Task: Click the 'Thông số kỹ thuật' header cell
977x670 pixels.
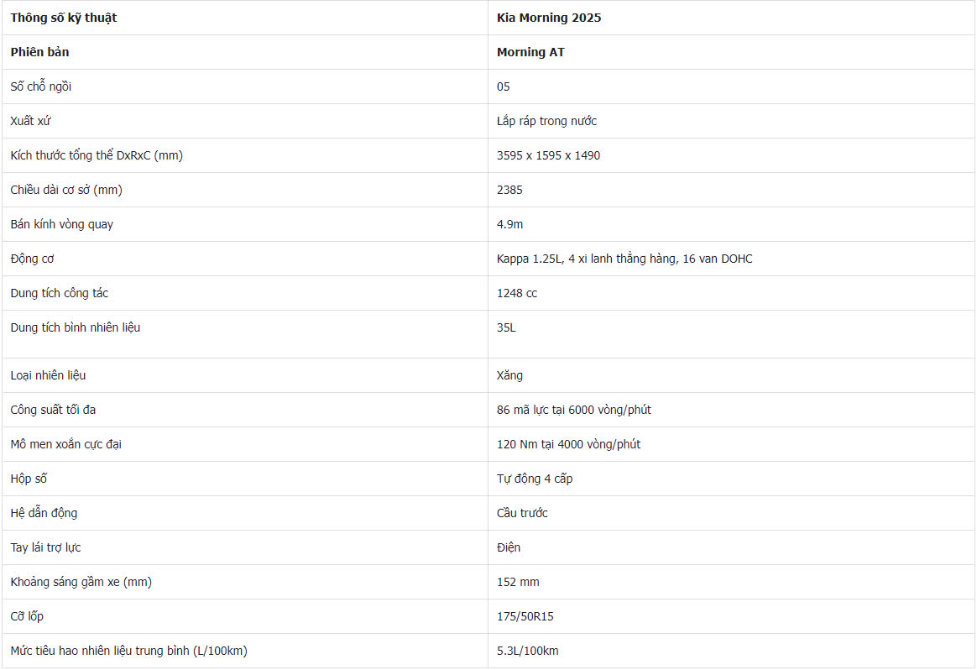Action: click(245, 18)
